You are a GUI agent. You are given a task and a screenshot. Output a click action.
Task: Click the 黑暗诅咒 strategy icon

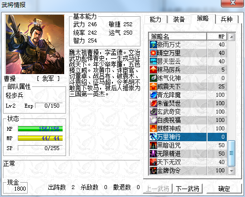point(153,145)
